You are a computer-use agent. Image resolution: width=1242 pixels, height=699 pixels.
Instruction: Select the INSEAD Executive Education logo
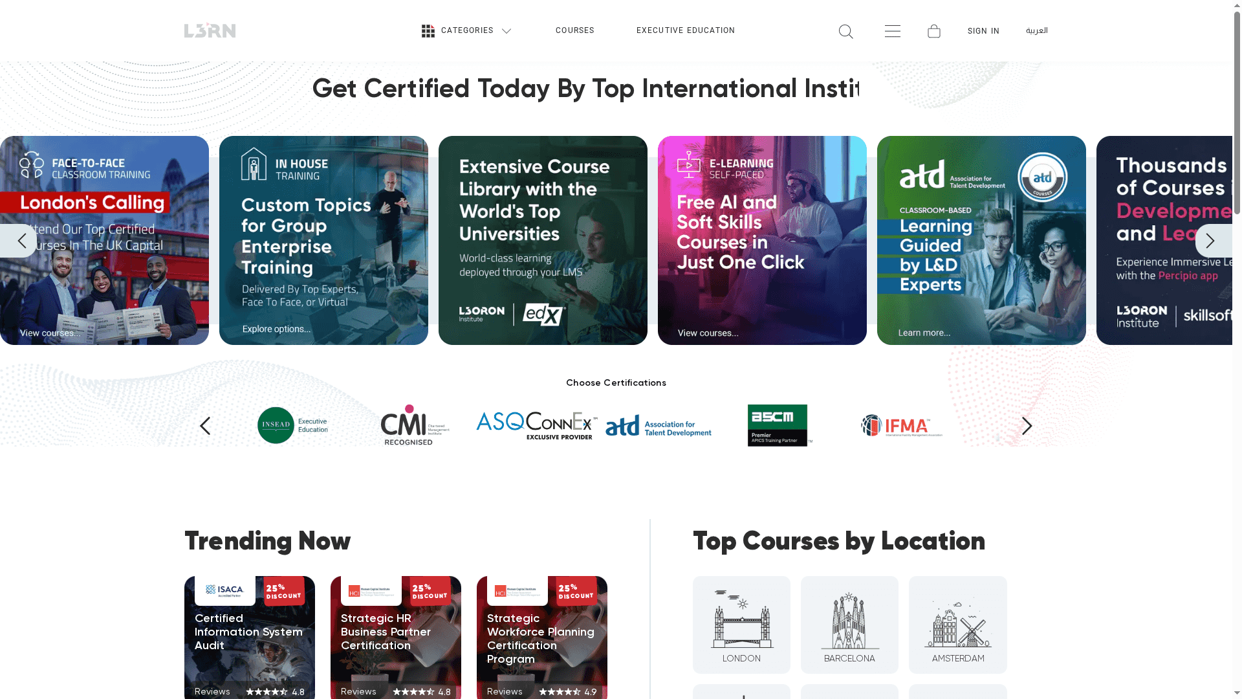click(293, 425)
